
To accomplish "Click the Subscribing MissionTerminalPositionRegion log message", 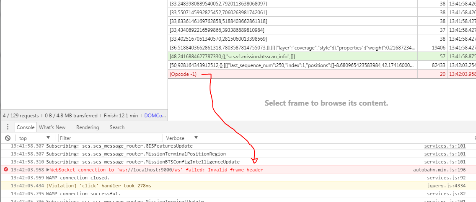I will (136, 154).
